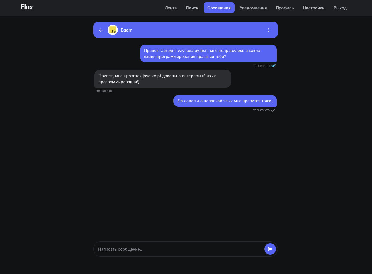Click the double-check read receipt icon
372x274 pixels.
coord(273,66)
